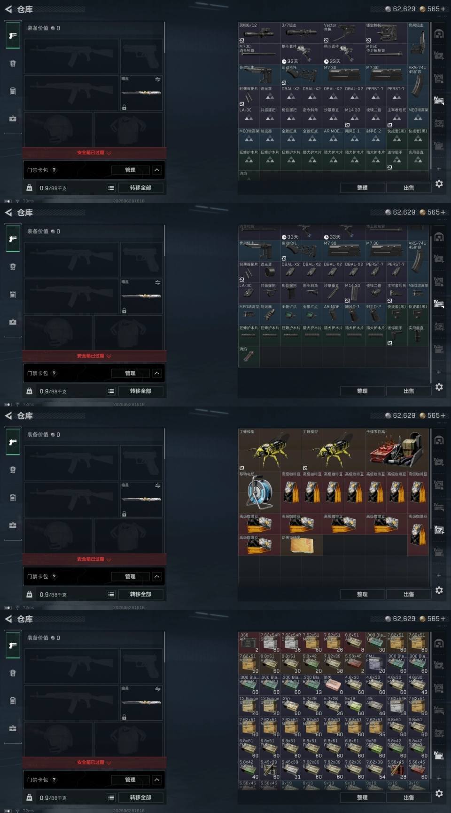
Task: Open the 门禁卡包 help question mark in scope-list screenshot
Action: tap(54, 170)
